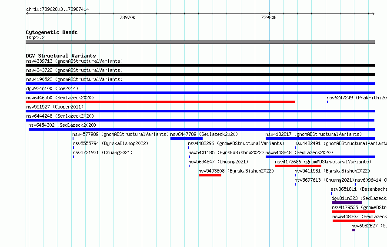Click the 73980k ruler position label
Screen dimensions: 387x247
[269, 17]
